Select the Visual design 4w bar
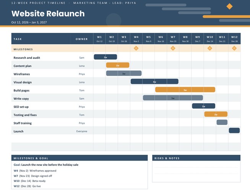Viewport: 250px width, 193px height. [154, 81]
